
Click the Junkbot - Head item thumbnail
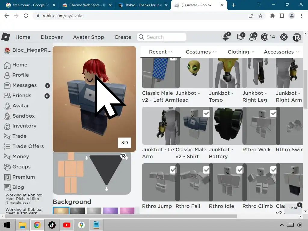point(194,73)
